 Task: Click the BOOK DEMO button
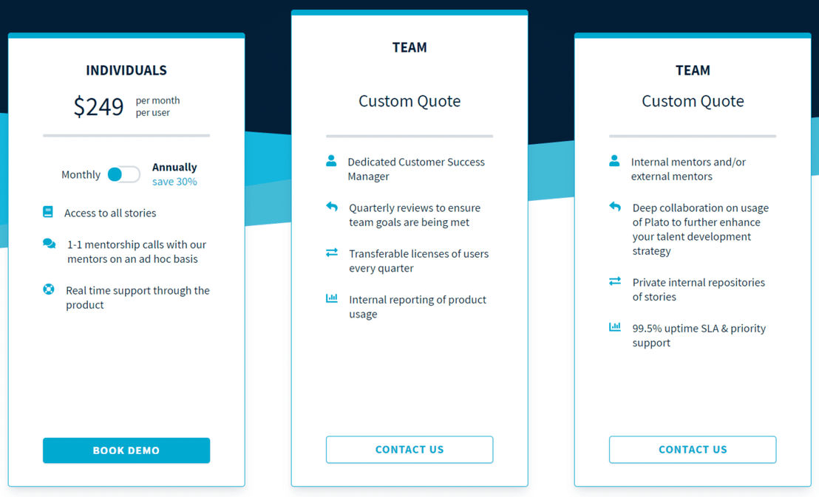pos(126,450)
